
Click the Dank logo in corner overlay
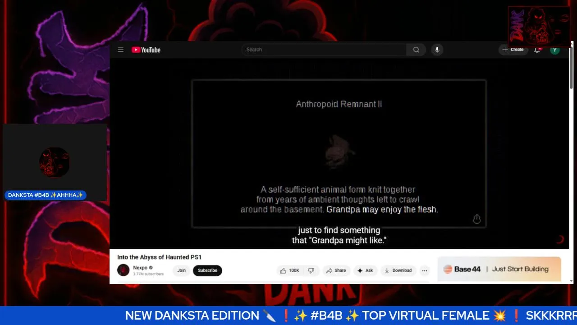point(539,26)
